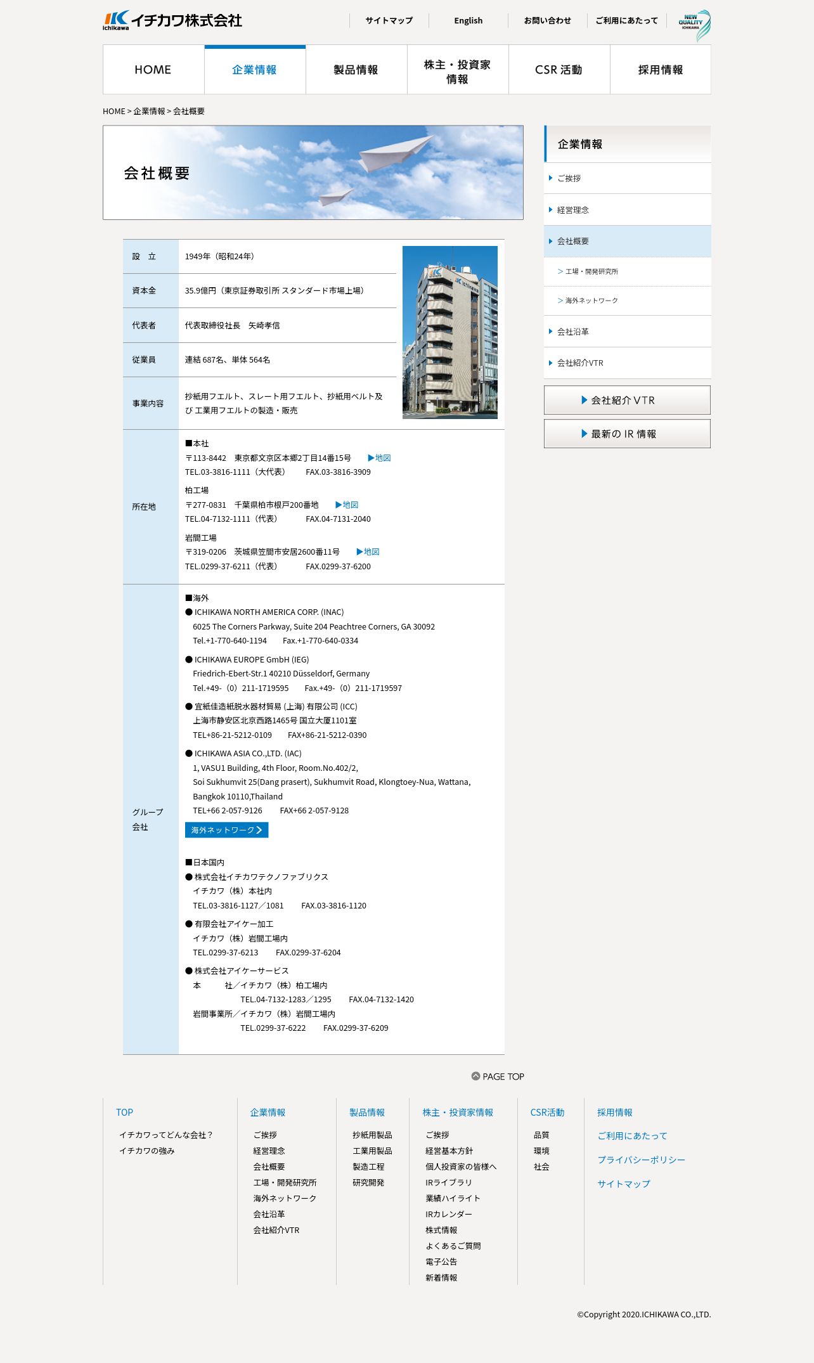The width and height of the screenshot is (814, 1363).
Task: Switch to the English site
Action: pyautogui.click(x=468, y=20)
